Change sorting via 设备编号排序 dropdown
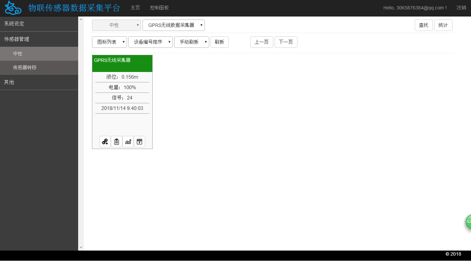Screen dimensions: 471x262 [x=151, y=42]
